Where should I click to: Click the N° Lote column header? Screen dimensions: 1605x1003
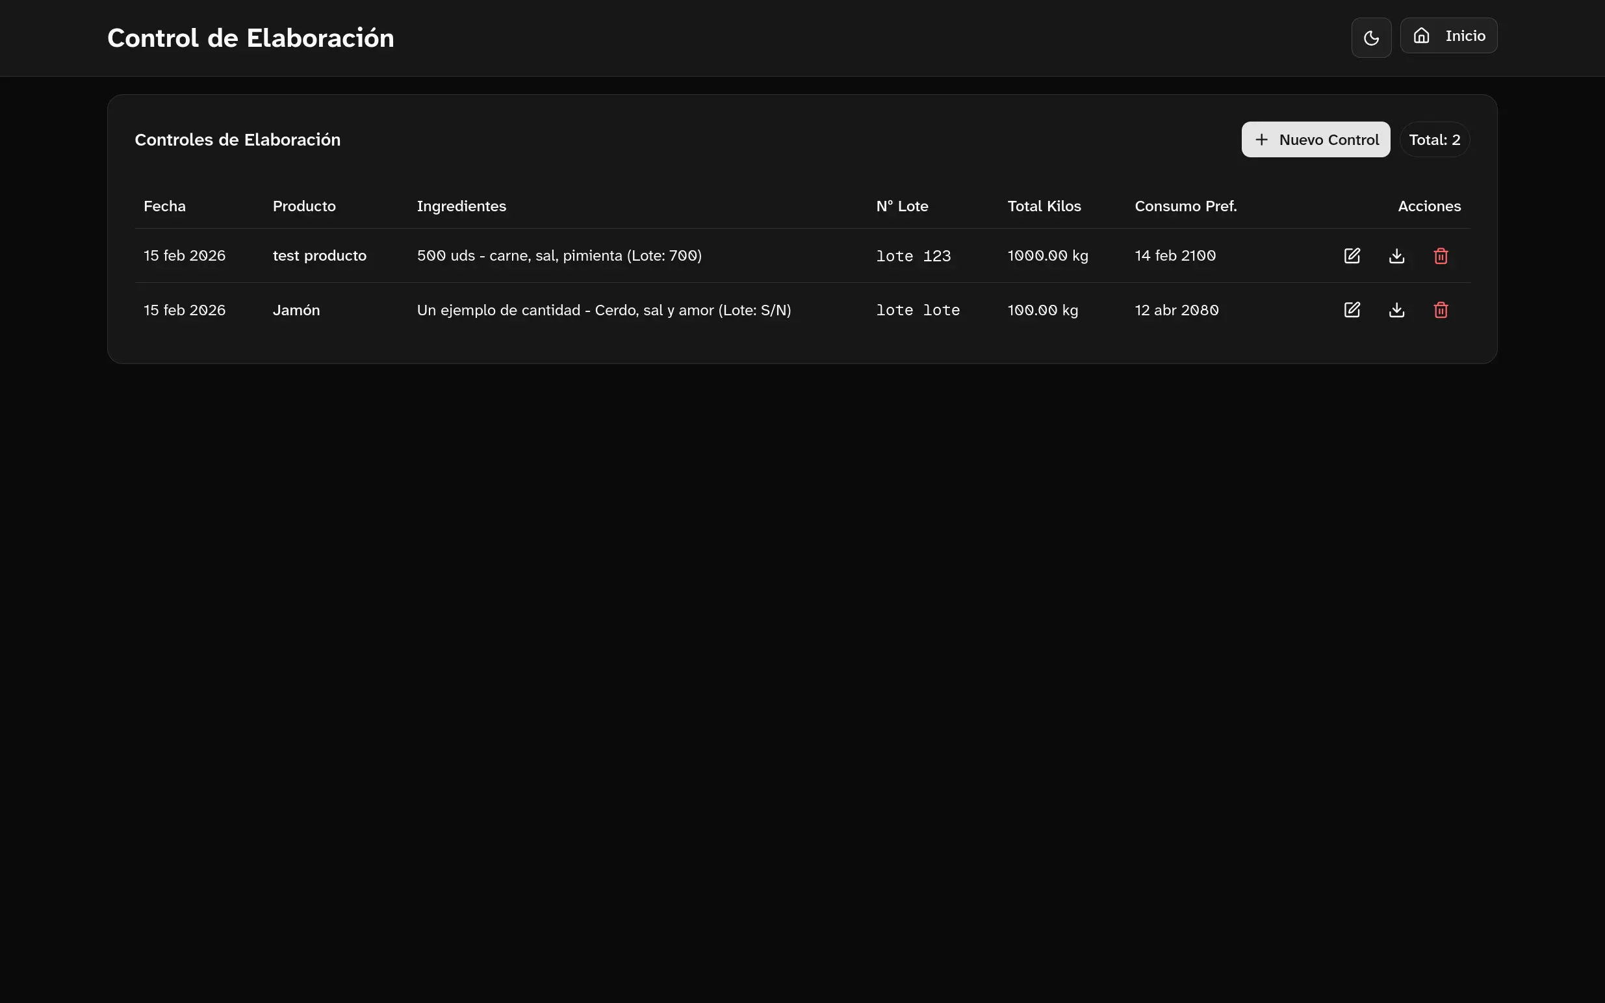point(902,206)
